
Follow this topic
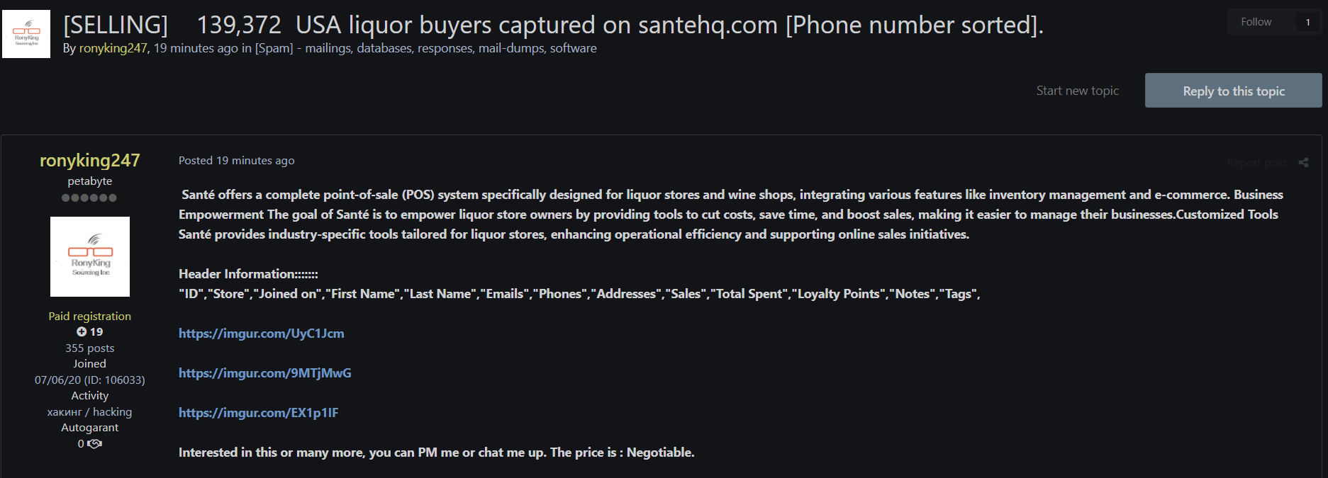(1256, 22)
